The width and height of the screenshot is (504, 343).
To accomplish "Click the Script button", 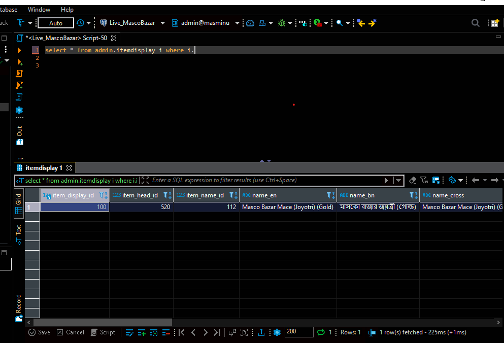I will (103, 332).
